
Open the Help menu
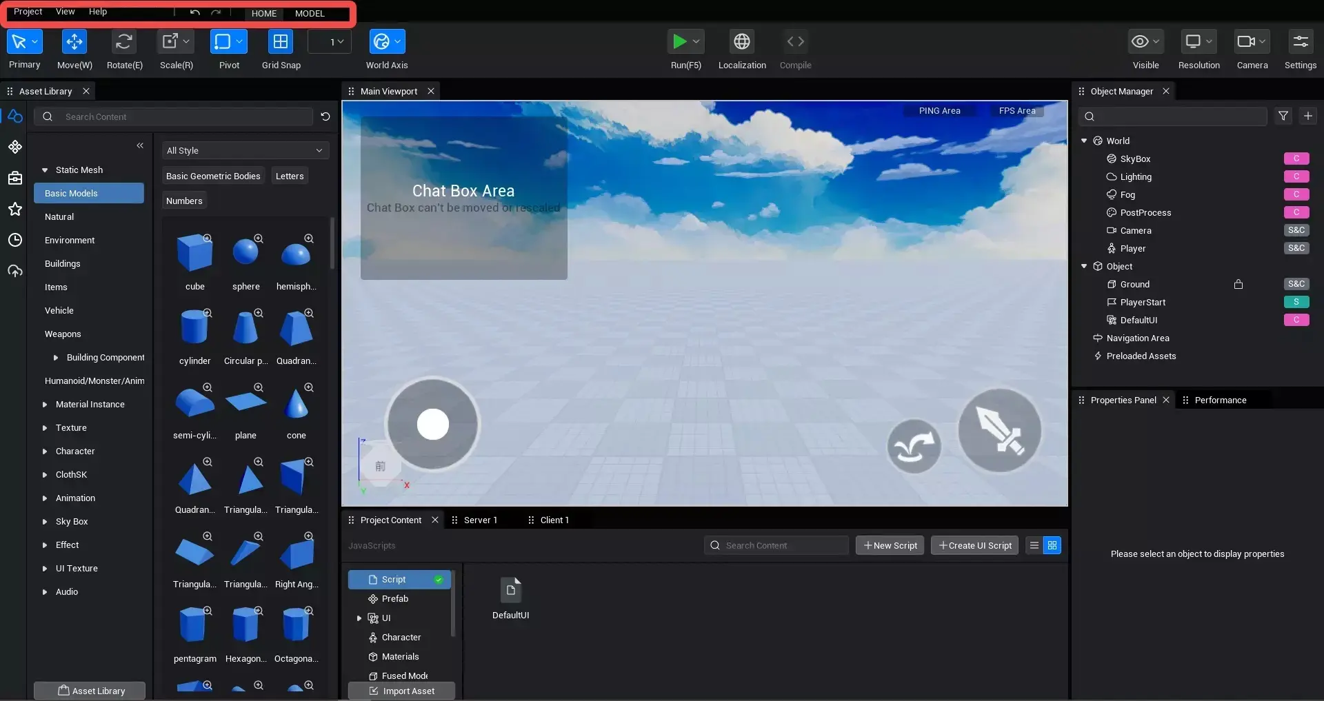[x=98, y=12]
